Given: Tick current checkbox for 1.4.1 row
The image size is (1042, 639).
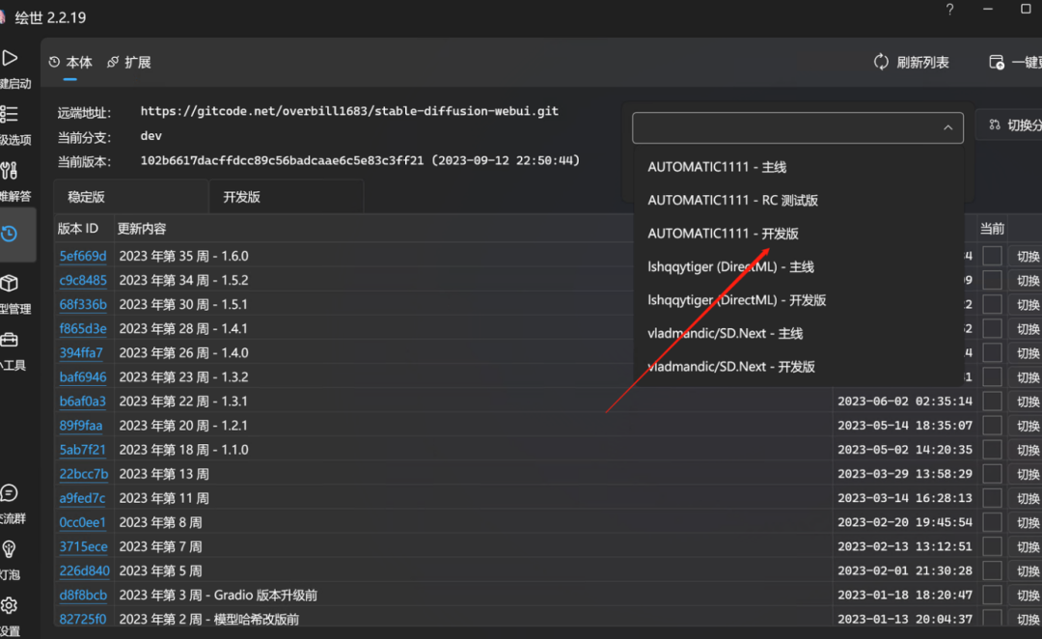Looking at the screenshot, I should tap(992, 328).
